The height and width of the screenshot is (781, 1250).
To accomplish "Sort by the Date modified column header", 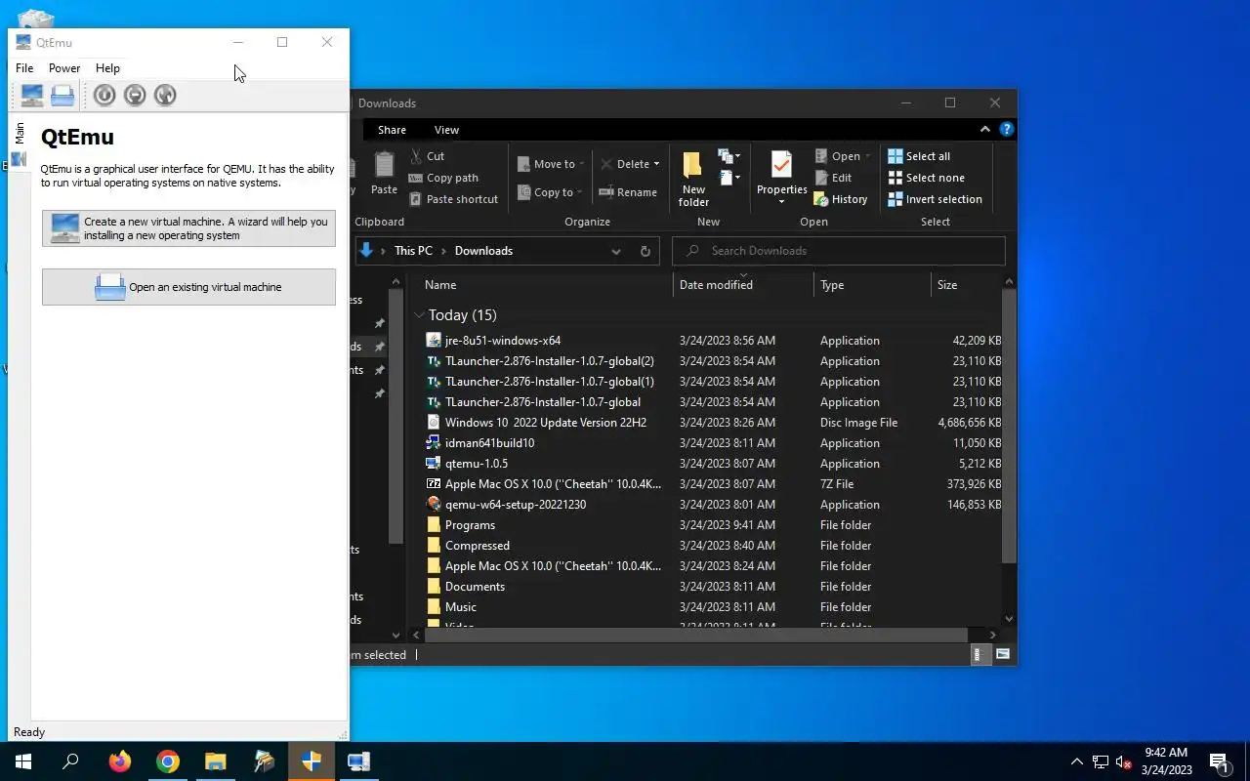I will click(743, 285).
